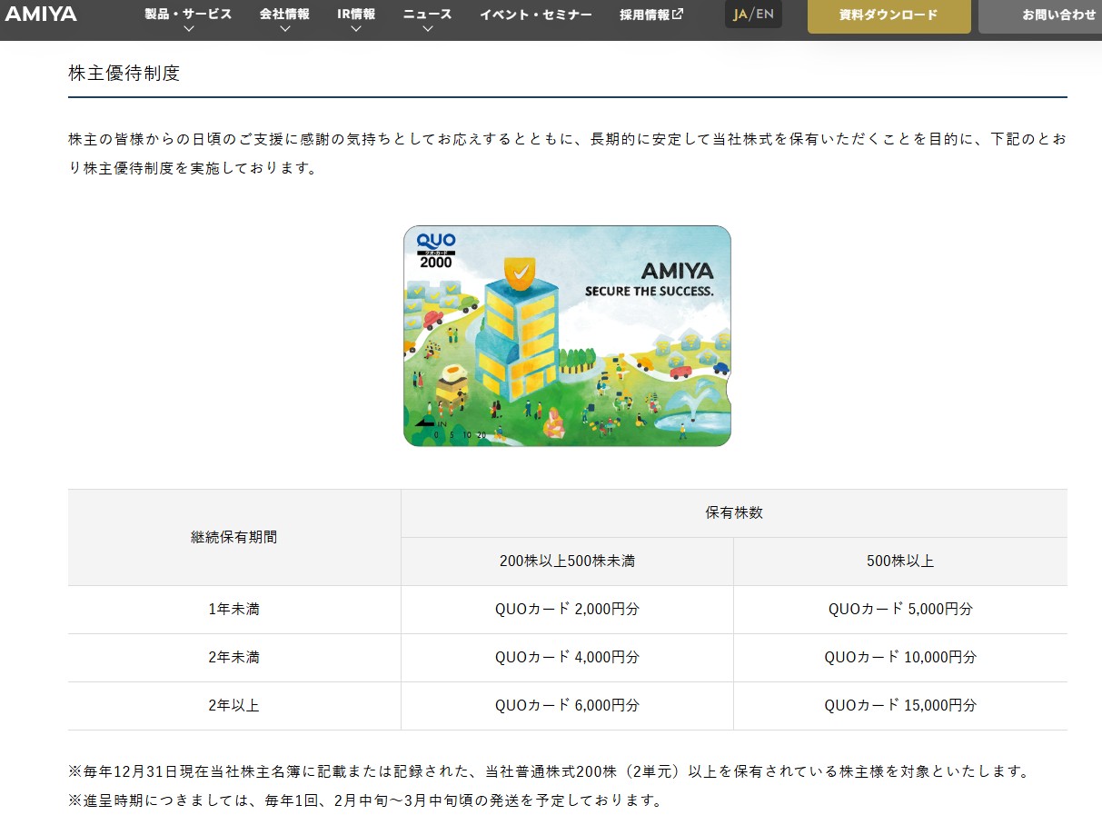Viewport: 1102px width, 815px height.
Task: Expand the 会社情報 dropdown arrow
Action: 284,29
